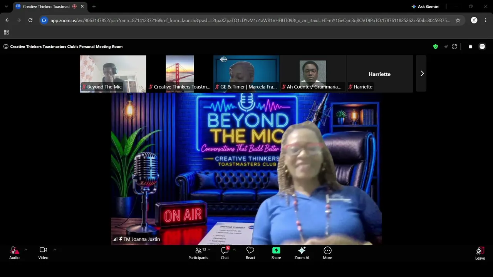Viewport: 493px width, 277px height.
Task: Click the camera site permission icon in address bar
Action: pos(44,20)
